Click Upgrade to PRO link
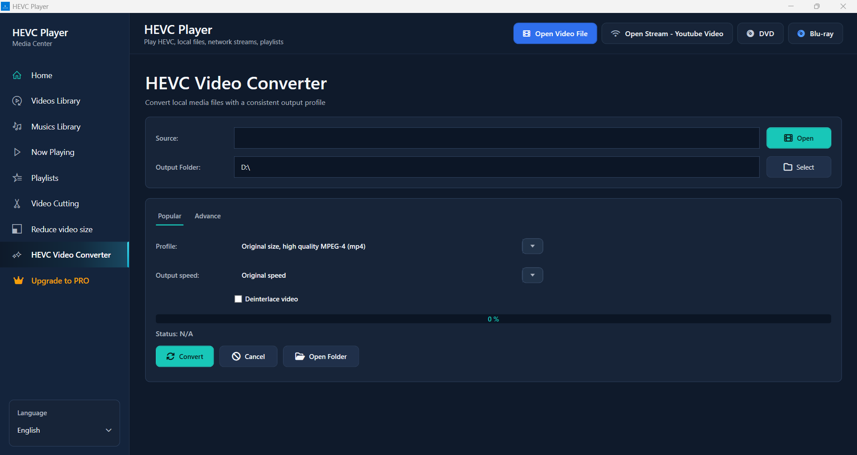Viewport: 857px width, 455px height. (64, 280)
